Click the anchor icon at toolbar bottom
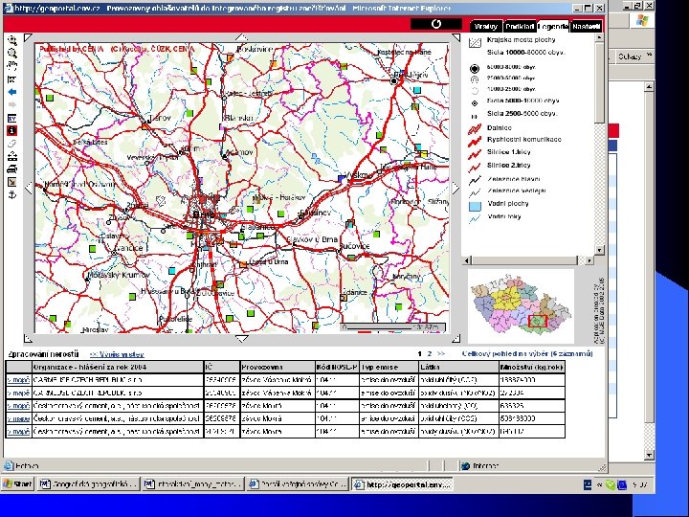This screenshot has width=689, height=517. pos(12,194)
